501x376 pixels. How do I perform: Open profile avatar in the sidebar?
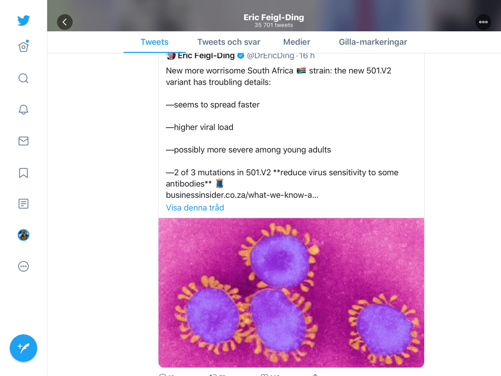pos(23,235)
